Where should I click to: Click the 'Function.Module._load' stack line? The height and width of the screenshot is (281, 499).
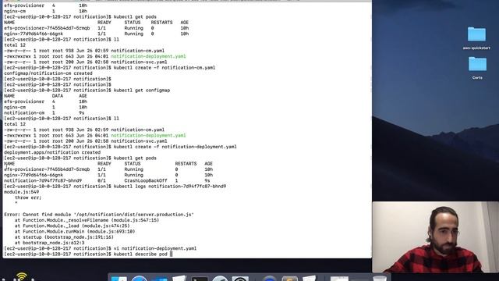[x=72, y=226]
